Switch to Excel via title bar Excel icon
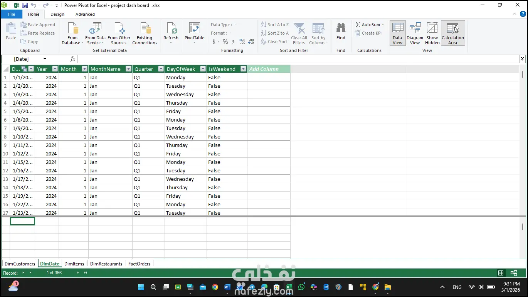 [17, 5]
